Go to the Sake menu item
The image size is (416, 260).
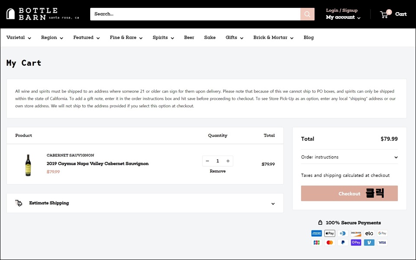coord(210,38)
